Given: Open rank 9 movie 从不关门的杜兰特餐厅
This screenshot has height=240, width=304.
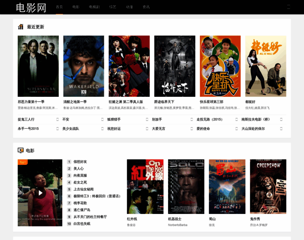Looking at the screenshot, I should (x=90, y=217).
